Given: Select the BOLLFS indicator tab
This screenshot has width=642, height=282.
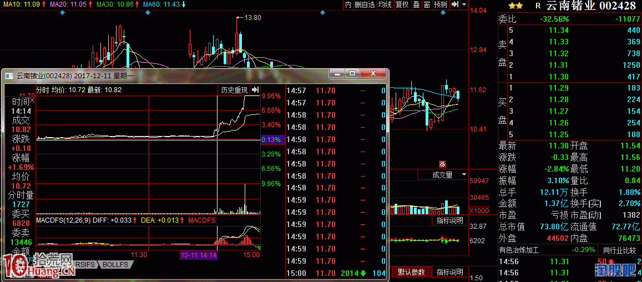Looking at the screenshot, I should coord(115,265).
